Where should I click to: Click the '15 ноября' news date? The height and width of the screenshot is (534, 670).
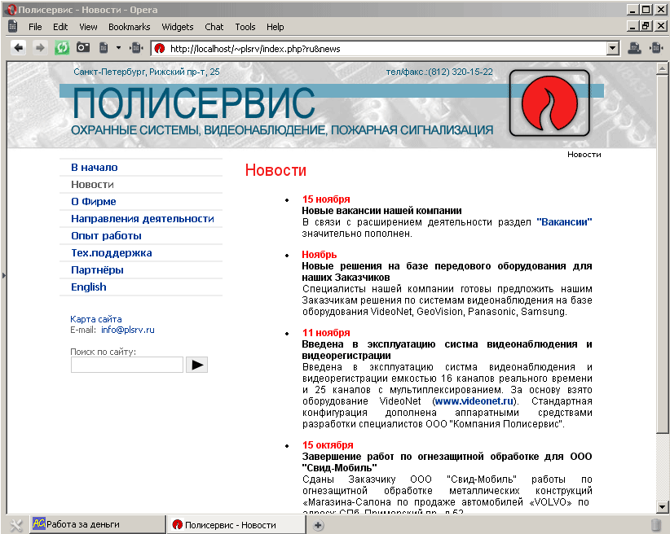click(x=326, y=199)
